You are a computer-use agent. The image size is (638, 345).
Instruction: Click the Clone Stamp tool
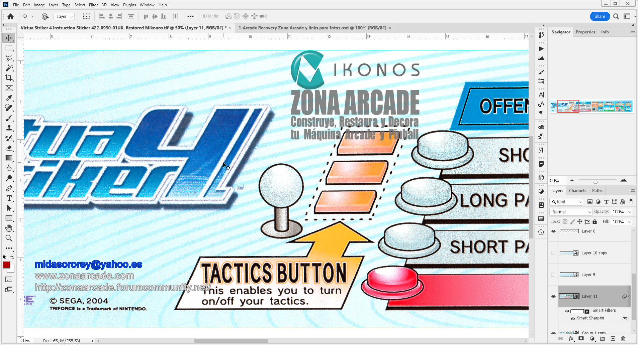point(9,128)
